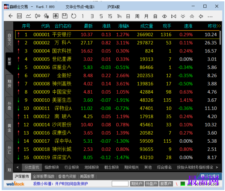Click the webstock logo
225x191 pixels.
tap(15, 184)
